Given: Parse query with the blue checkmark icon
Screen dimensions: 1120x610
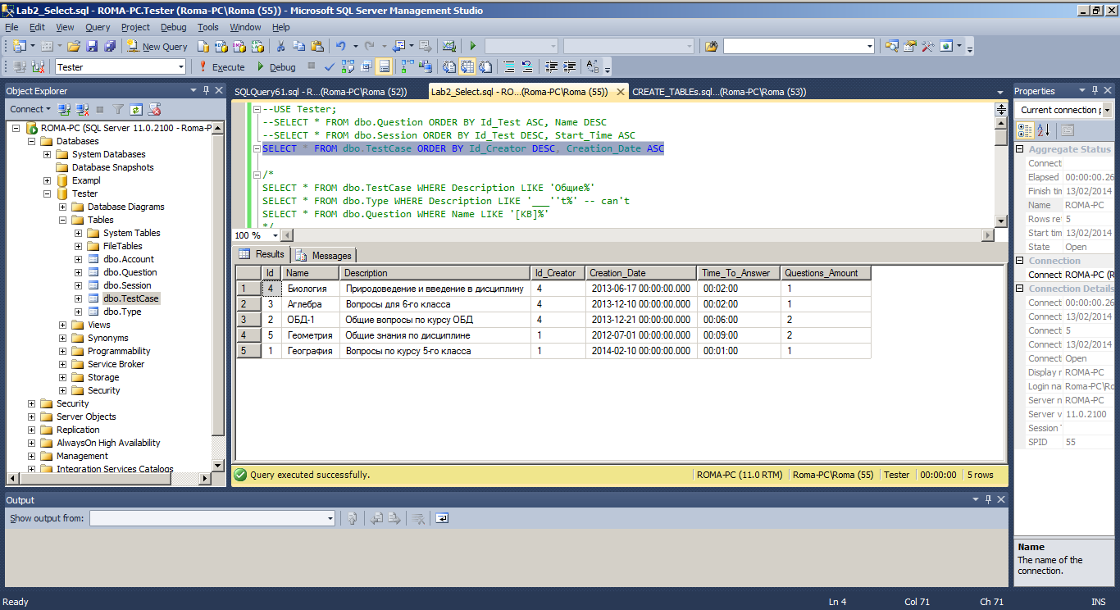Looking at the screenshot, I should coord(330,67).
